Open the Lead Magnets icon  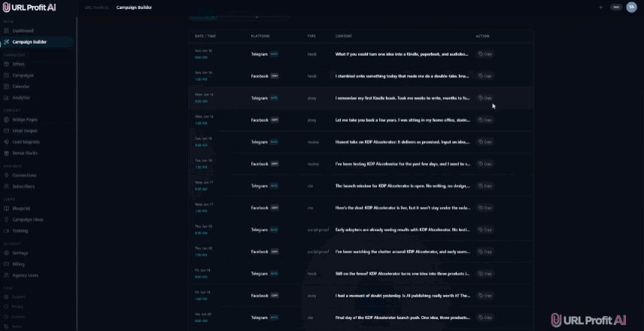point(6,141)
